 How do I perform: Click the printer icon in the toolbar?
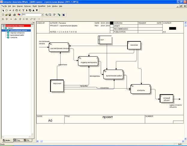click(14, 14)
